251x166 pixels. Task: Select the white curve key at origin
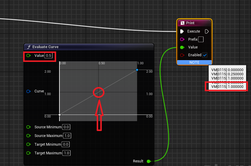point(59,115)
